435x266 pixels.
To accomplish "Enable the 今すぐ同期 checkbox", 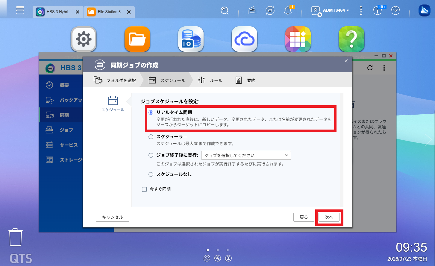I will [144, 189].
